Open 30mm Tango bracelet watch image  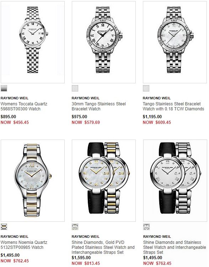tap(104, 42)
